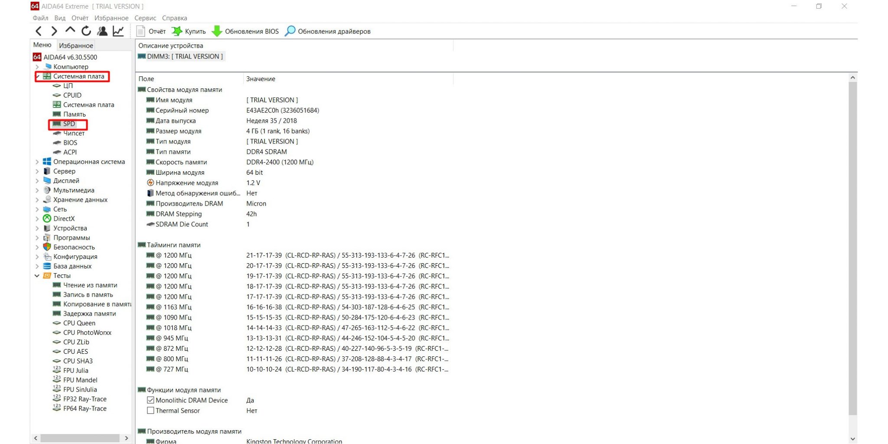Select ЦП in the tree
This screenshot has height=444, width=888.
point(68,86)
